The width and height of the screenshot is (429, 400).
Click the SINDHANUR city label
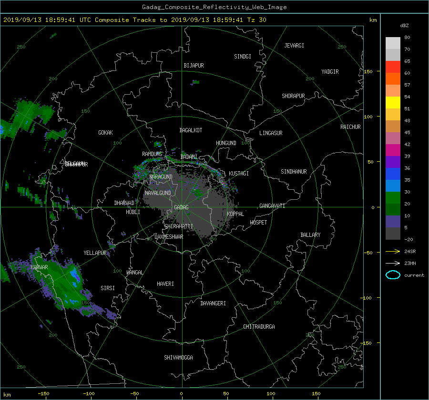click(294, 172)
